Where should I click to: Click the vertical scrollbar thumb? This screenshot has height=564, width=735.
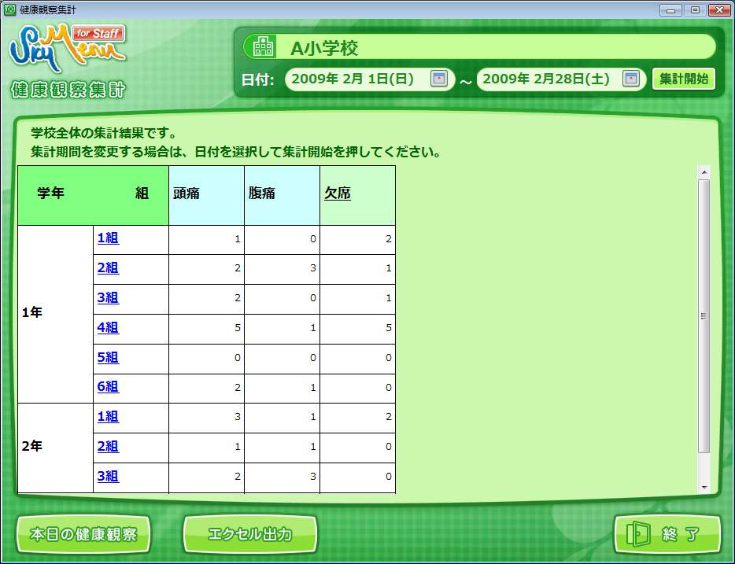coord(704,316)
